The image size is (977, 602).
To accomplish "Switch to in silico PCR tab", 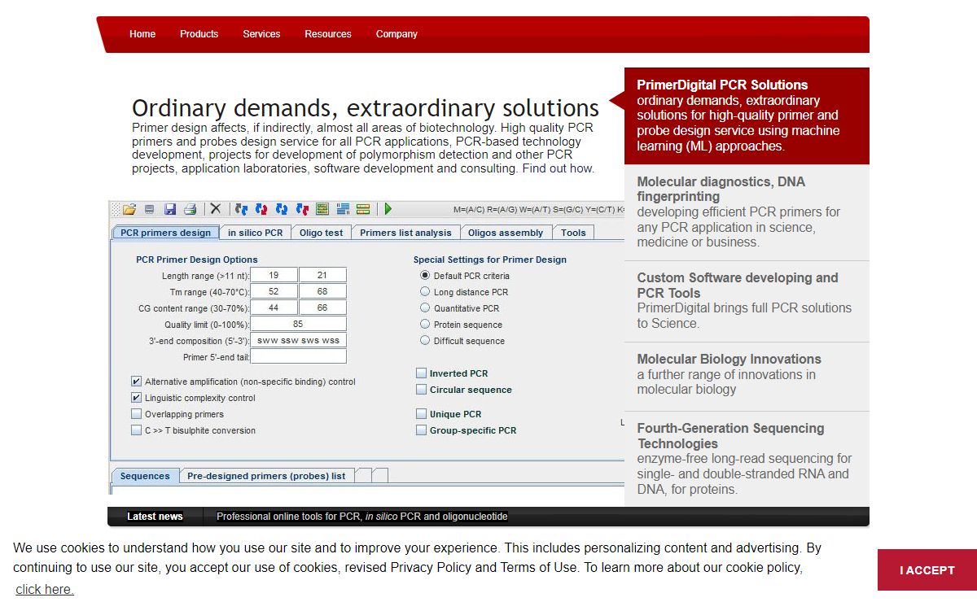I will (x=256, y=233).
